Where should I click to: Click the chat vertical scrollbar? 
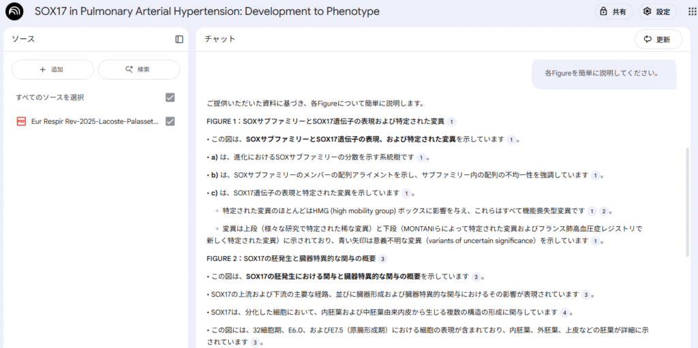coord(687,204)
